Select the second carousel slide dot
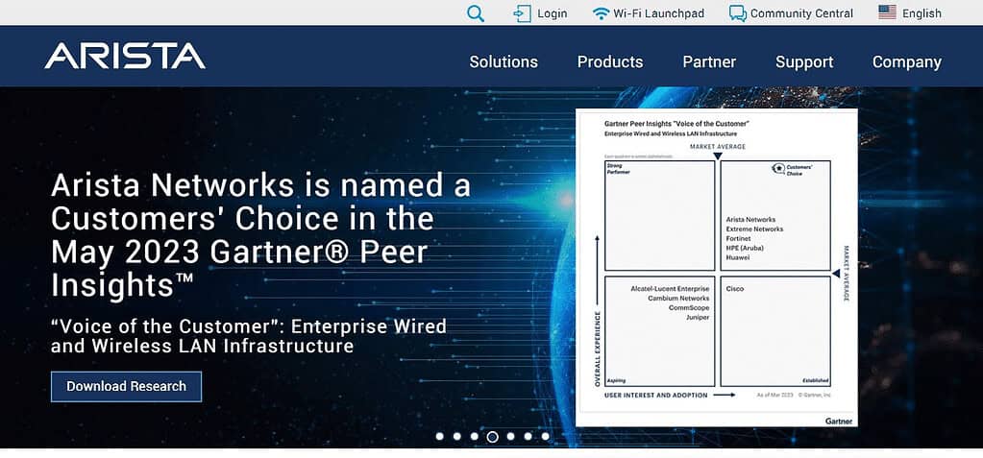Viewport: 983px width, 458px height. (457, 436)
